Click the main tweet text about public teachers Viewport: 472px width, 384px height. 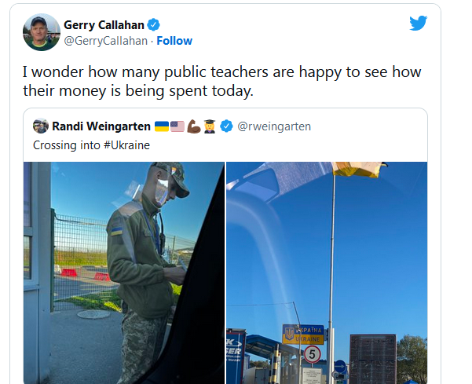pos(221,81)
